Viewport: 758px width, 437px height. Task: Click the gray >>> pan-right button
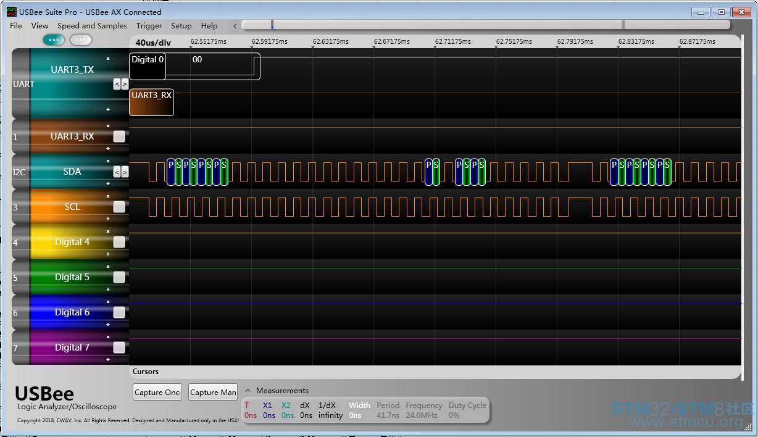tap(81, 40)
